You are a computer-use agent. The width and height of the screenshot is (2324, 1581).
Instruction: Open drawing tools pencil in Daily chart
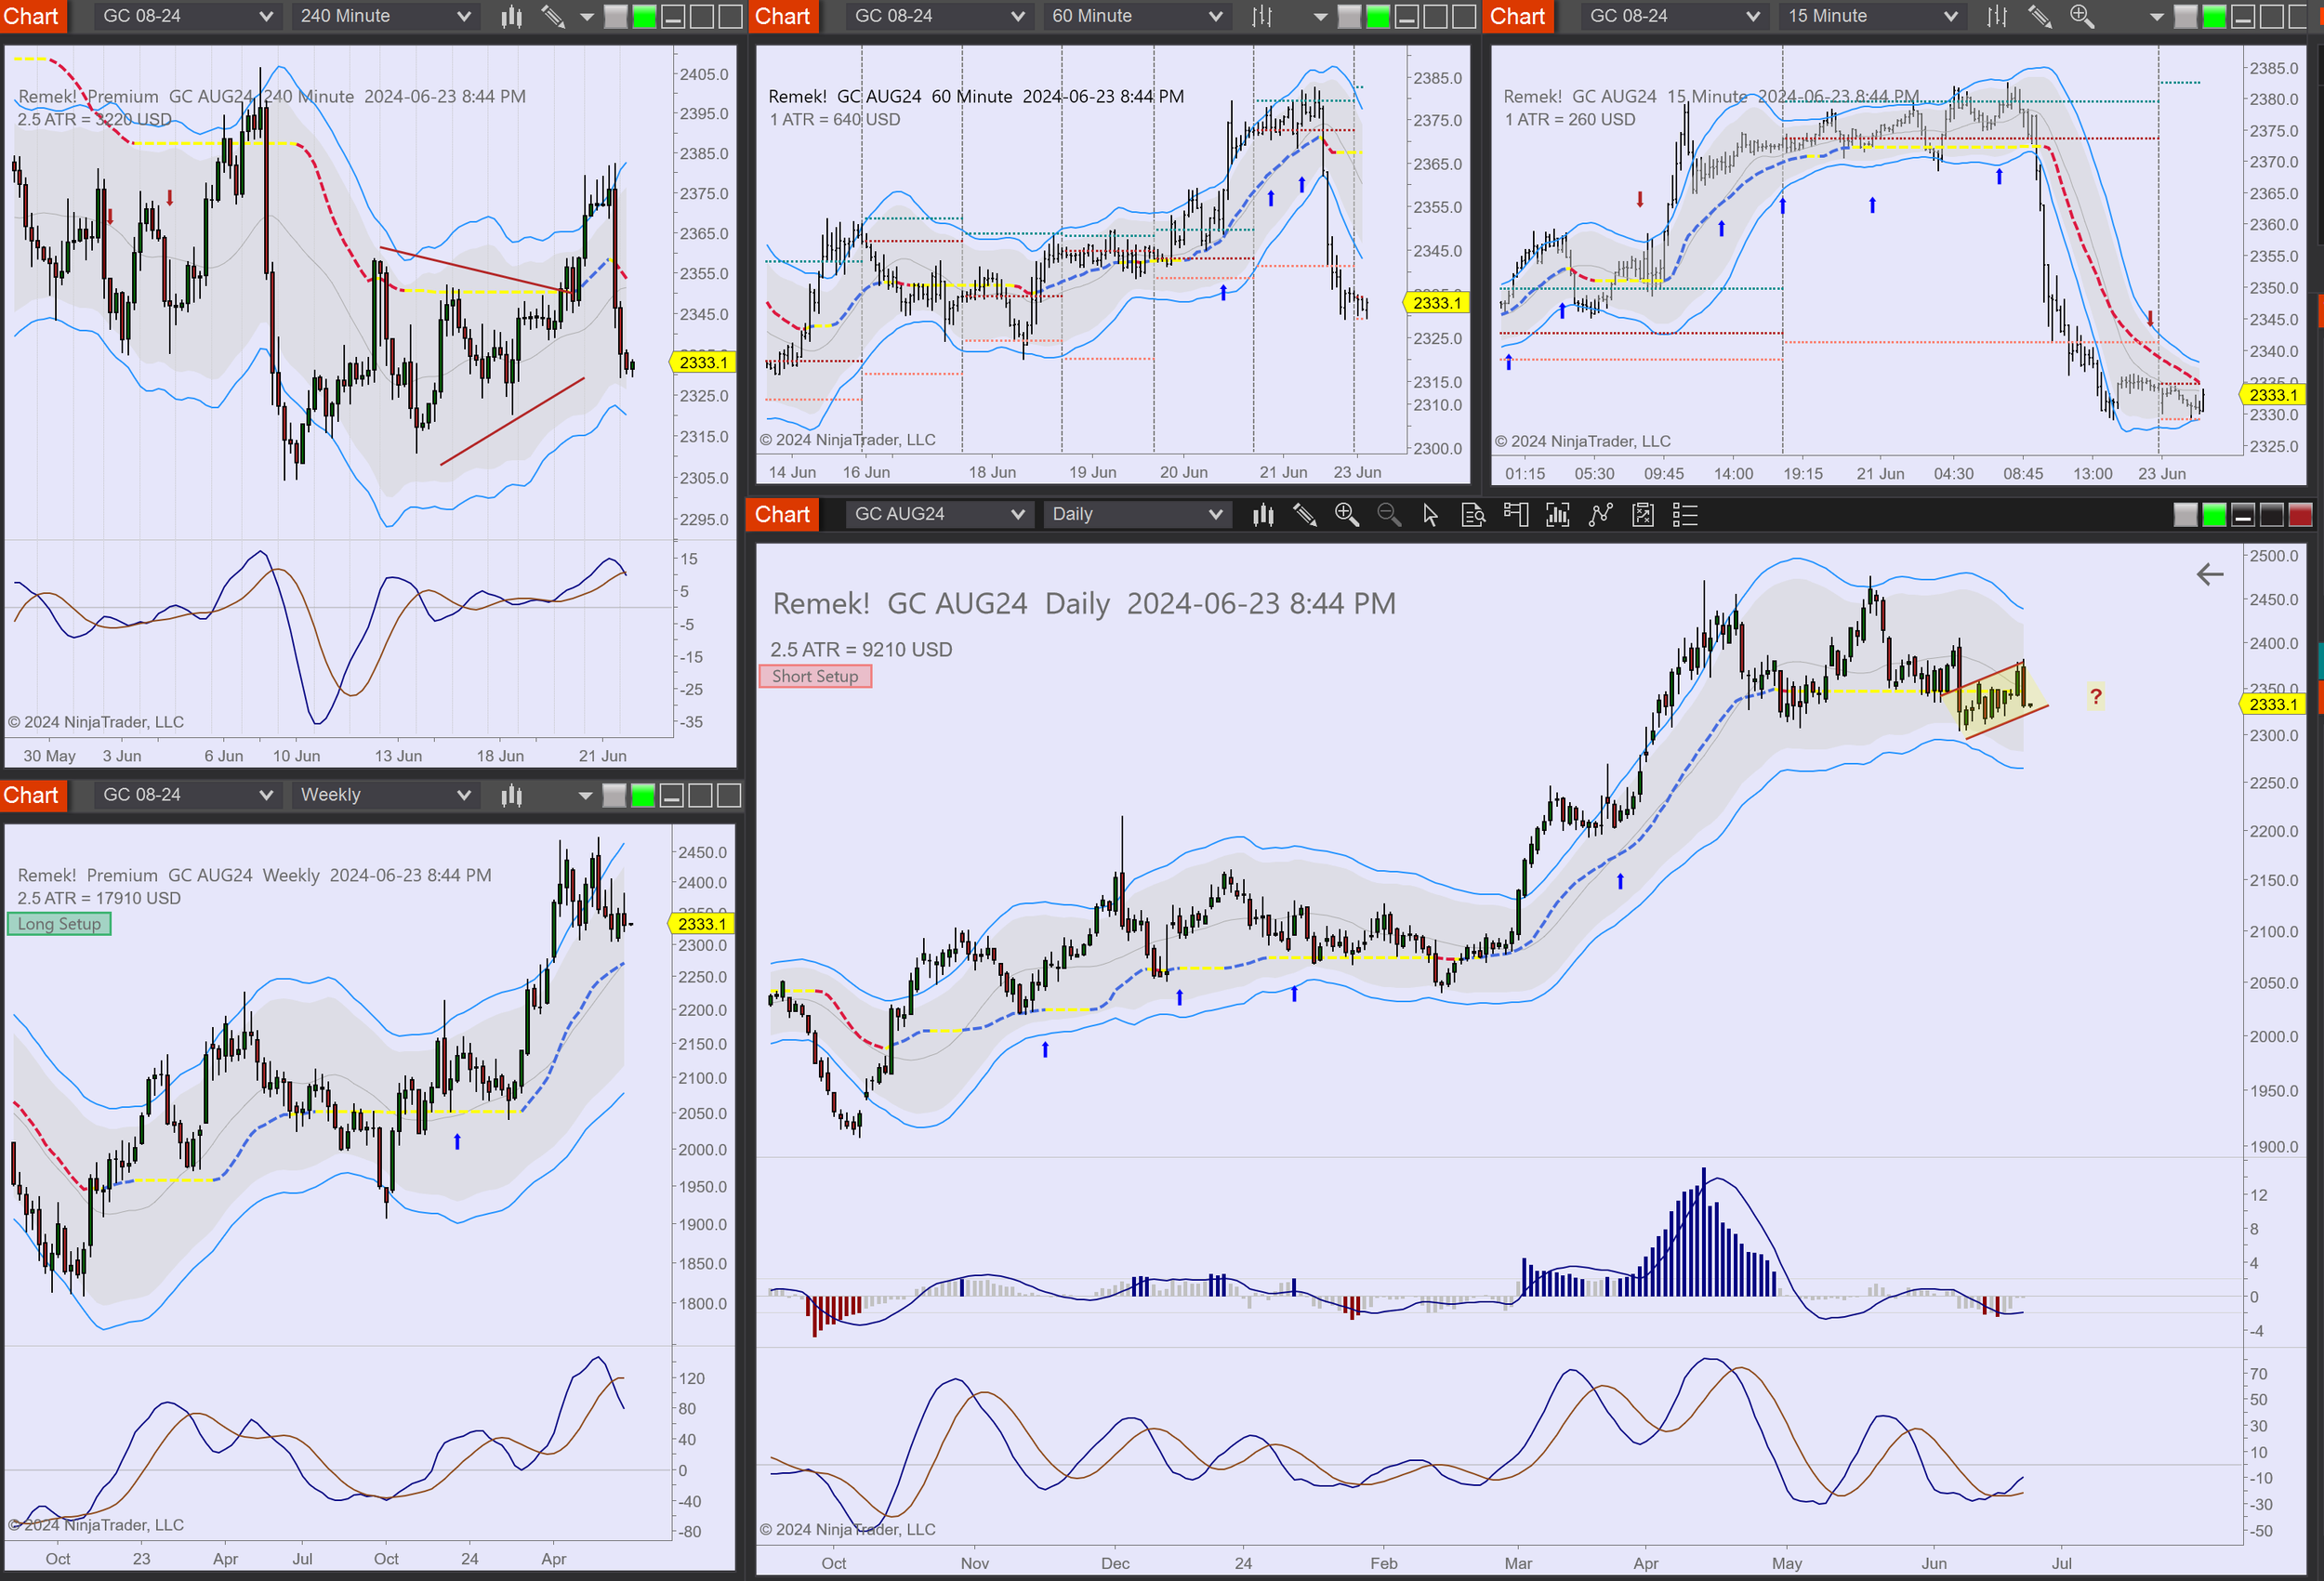tap(1305, 514)
